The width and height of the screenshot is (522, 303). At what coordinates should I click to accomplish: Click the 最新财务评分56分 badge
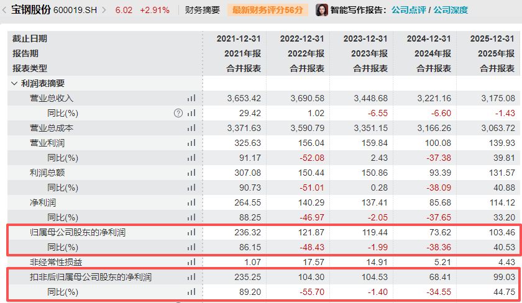tap(268, 10)
